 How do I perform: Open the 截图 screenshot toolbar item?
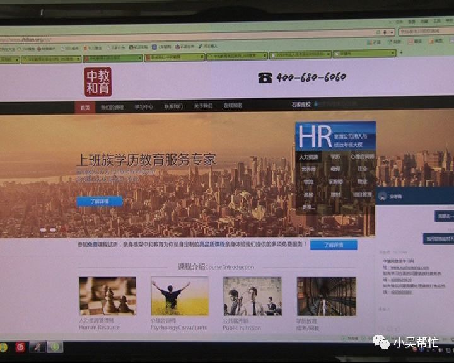pyautogui.click(x=436, y=41)
